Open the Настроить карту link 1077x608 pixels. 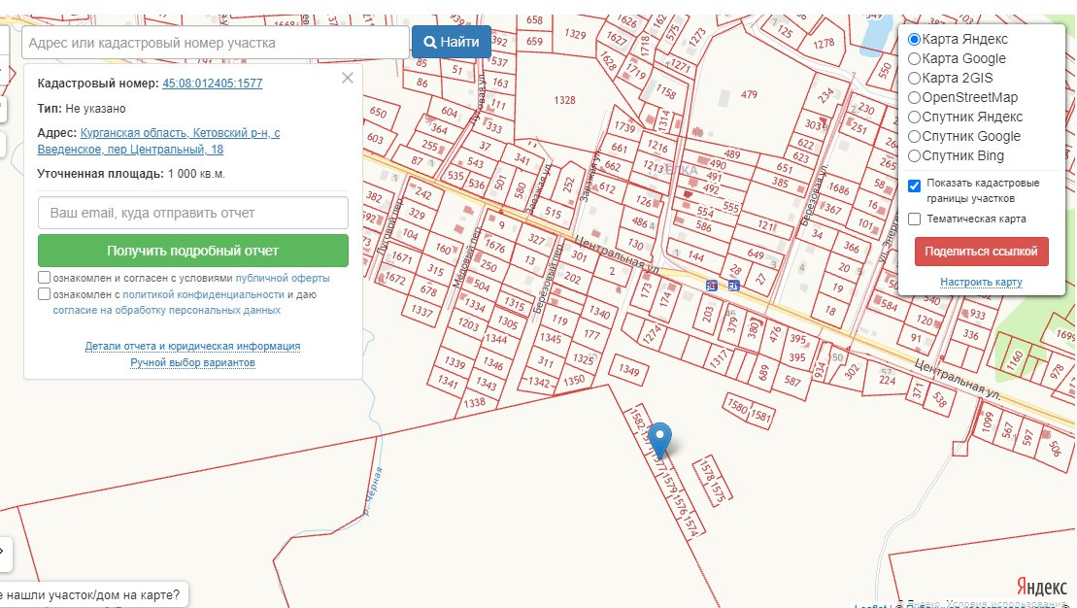click(981, 282)
